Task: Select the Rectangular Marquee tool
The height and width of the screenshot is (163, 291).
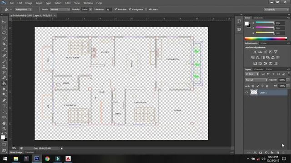Action: (4, 27)
